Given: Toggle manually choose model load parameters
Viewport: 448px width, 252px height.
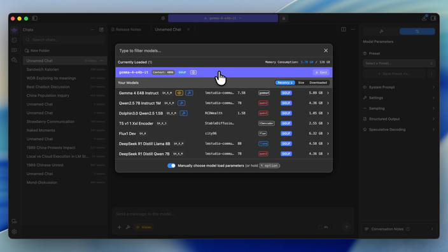Looking at the screenshot, I should tap(171, 165).
